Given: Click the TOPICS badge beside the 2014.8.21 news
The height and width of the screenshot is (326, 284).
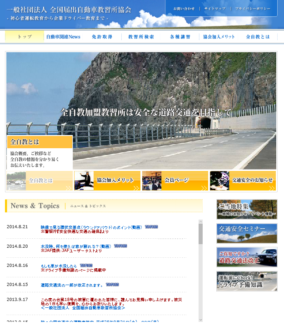Looking at the screenshot, I should pyautogui.click(x=151, y=226).
